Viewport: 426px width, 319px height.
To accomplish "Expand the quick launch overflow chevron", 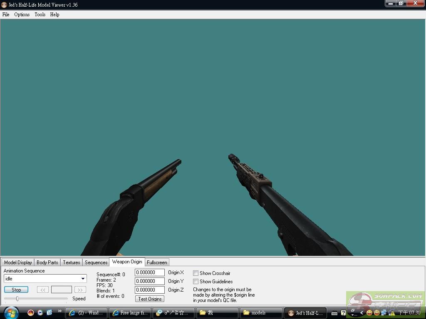I will [59, 311].
